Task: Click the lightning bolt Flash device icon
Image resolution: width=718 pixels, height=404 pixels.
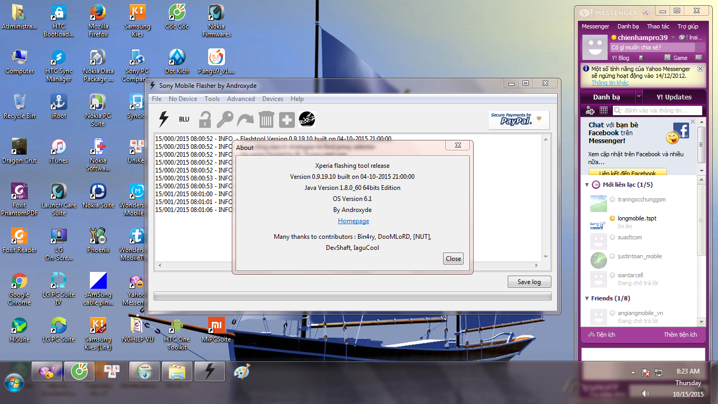Action: click(163, 119)
